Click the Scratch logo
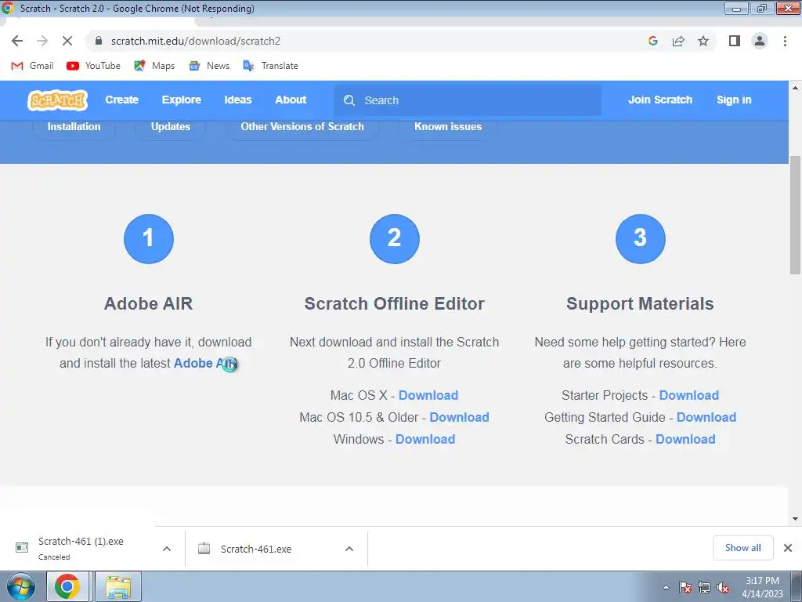This screenshot has height=602, width=802. 57,100
